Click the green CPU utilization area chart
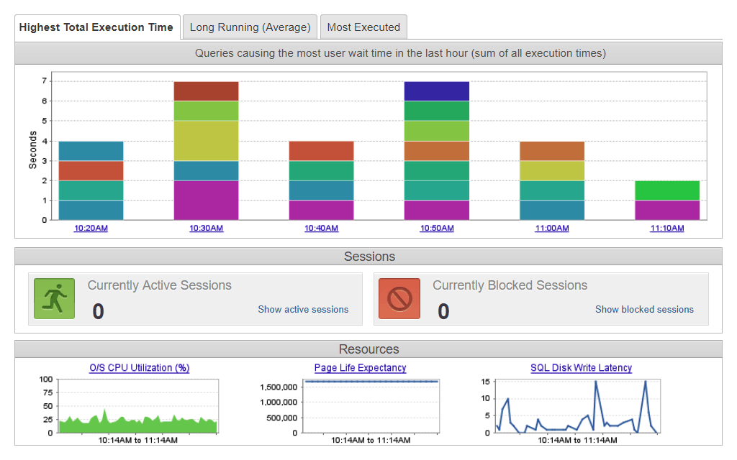The height and width of the screenshot is (460, 737). pyautogui.click(x=137, y=424)
